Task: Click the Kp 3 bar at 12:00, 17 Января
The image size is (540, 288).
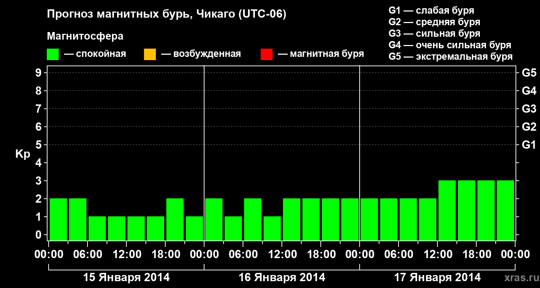Action: click(x=447, y=210)
